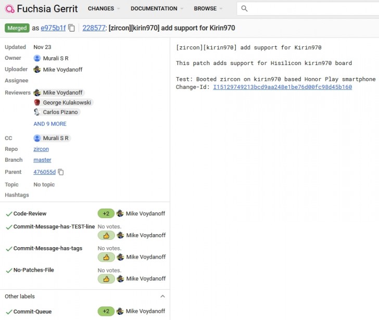Click the Code-Review +2 vote chip
The height and width of the screenshot is (320, 379).
(106, 213)
